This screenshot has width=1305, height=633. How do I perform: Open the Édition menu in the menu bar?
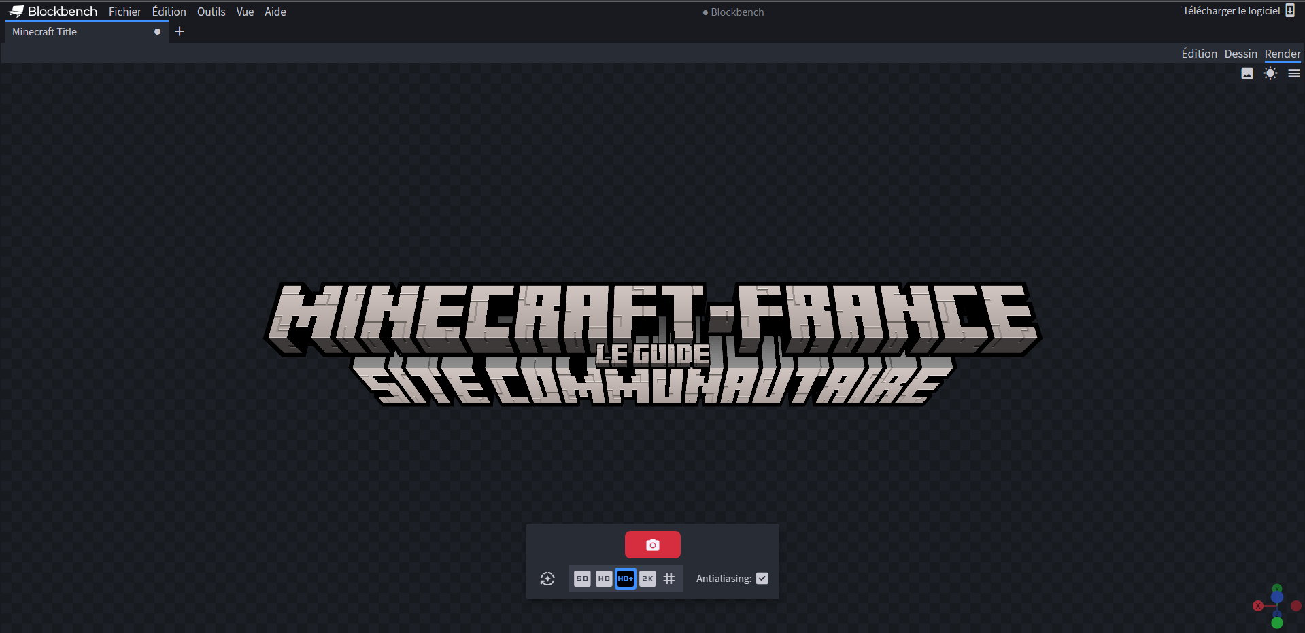tap(169, 12)
